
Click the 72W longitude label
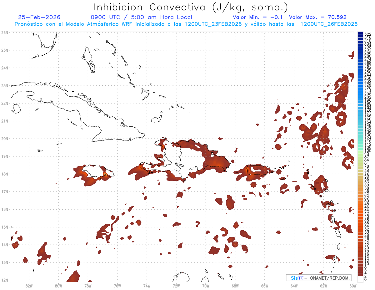click(x=176, y=285)
